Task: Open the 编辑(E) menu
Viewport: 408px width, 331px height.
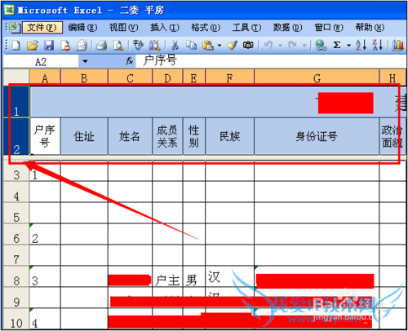Action: 82,28
